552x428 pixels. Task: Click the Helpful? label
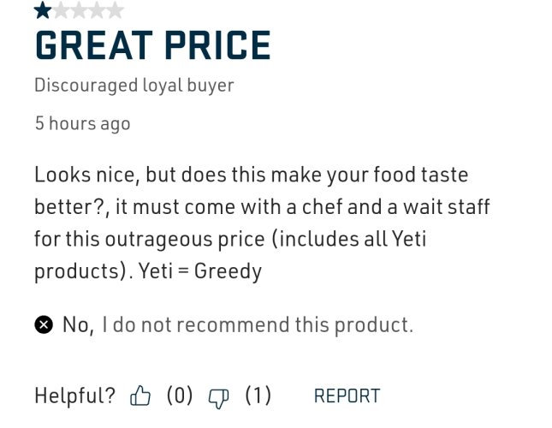(x=75, y=395)
